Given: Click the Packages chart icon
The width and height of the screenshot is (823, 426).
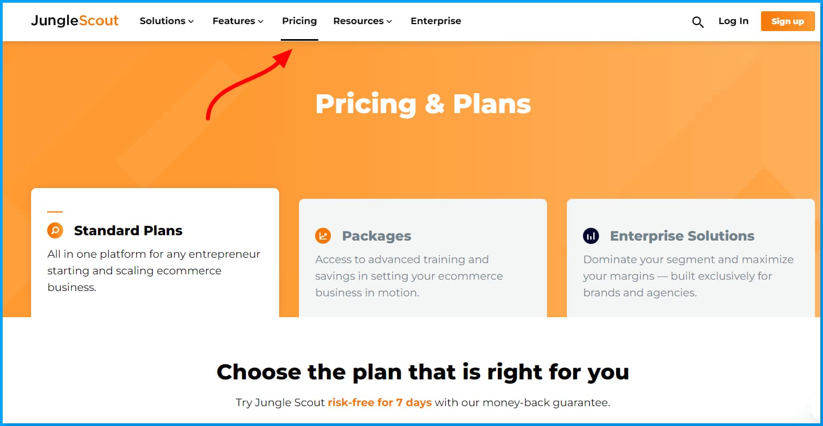Looking at the screenshot, I should (323, 236).
